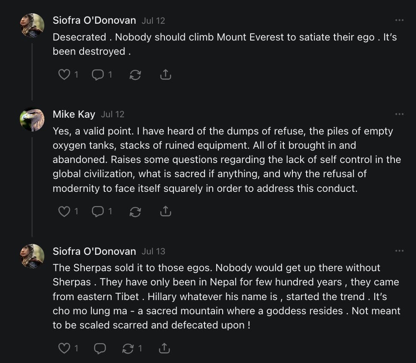Reply to Siofra's first comment
The image size is (416, 363).
coord(98,75)
